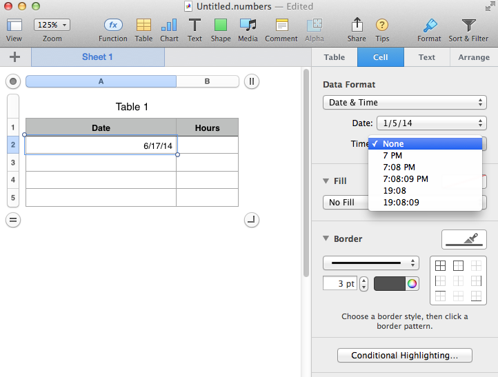Add a new sheet with plus button
This screenshot has height=377, width=498.
14,57
